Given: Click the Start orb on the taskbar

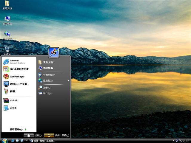Looking at the screenshot, I should coord(5,140).
